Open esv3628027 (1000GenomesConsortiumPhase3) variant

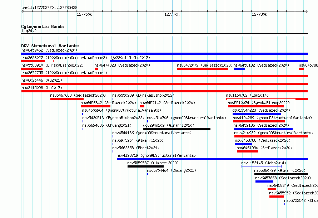[x=64, y=58]
